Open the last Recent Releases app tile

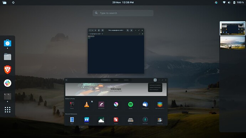click(160, 120)
